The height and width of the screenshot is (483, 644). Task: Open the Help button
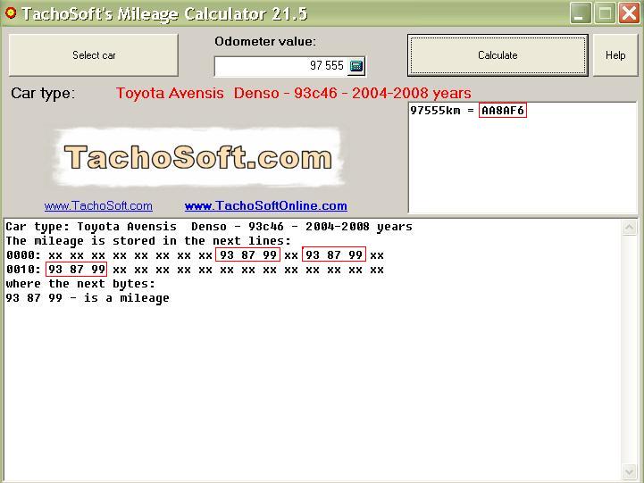tap(615, 55)
